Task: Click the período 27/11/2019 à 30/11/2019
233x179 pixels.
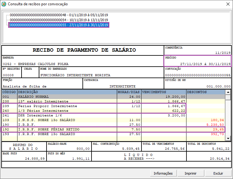Action: click(205, 64)
